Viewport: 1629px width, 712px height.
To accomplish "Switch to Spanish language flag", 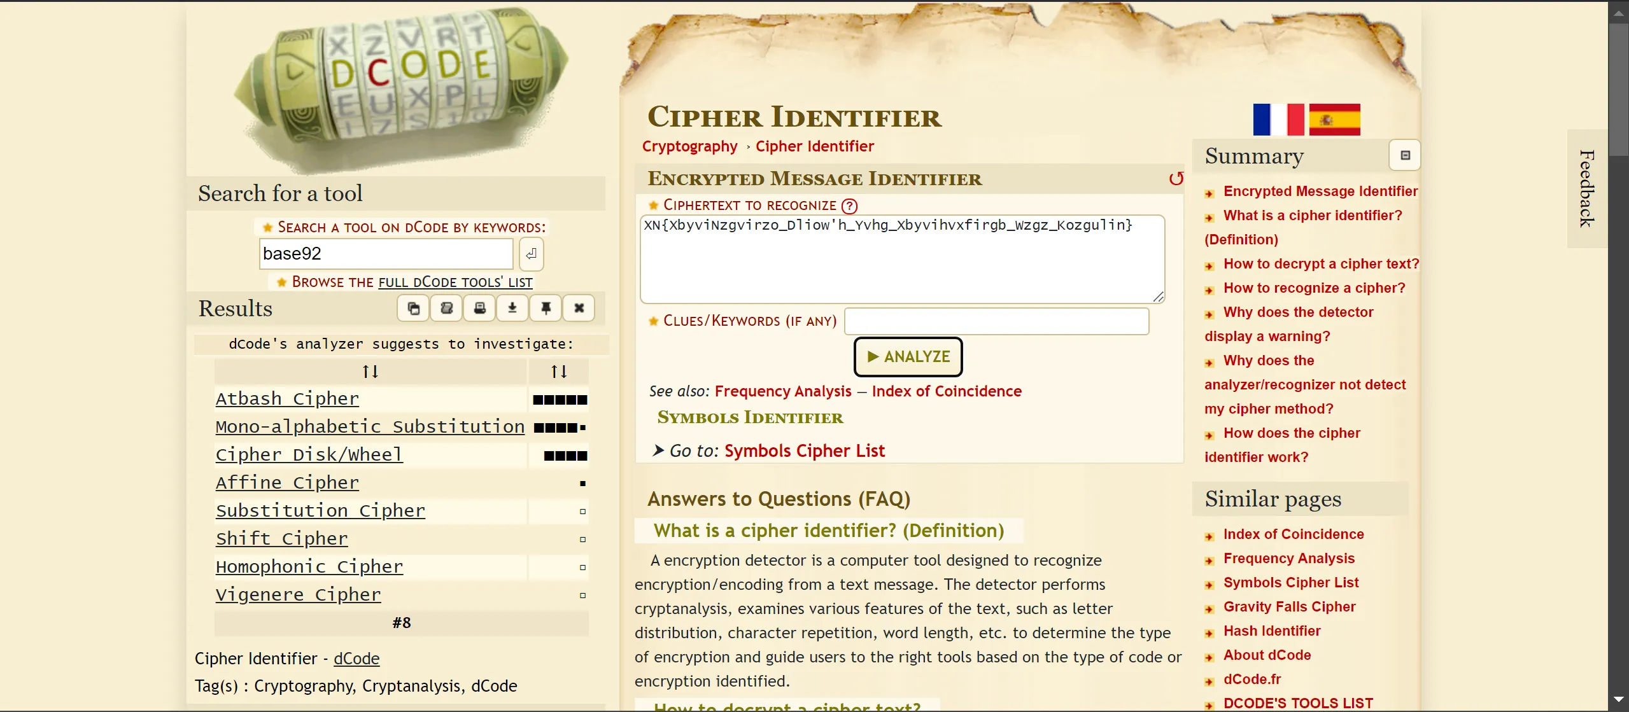I will pyautogui.click(x=1334, y=120).
